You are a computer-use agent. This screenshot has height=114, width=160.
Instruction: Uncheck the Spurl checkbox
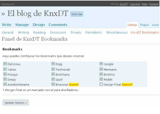point(53,79)
